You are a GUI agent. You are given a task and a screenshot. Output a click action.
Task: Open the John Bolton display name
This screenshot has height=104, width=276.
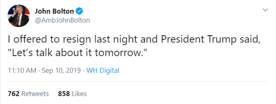click(x=54, y=11)
